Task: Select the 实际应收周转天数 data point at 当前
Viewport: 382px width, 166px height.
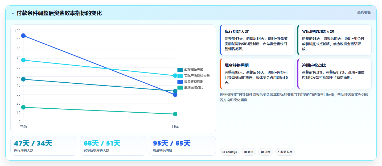Action: [x=23, y=60]
